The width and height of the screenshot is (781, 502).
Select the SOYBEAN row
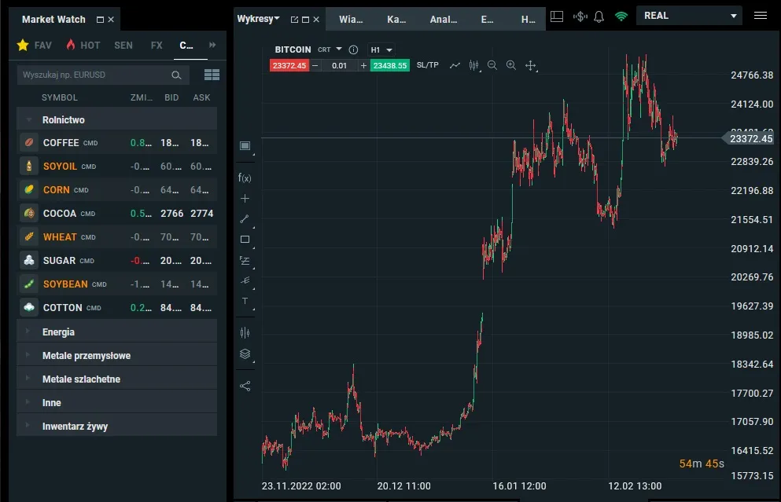pyautogui.click(x=117, y=284)
